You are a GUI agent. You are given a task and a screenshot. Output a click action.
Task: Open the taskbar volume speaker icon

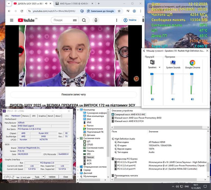click(x=177, y=186)
